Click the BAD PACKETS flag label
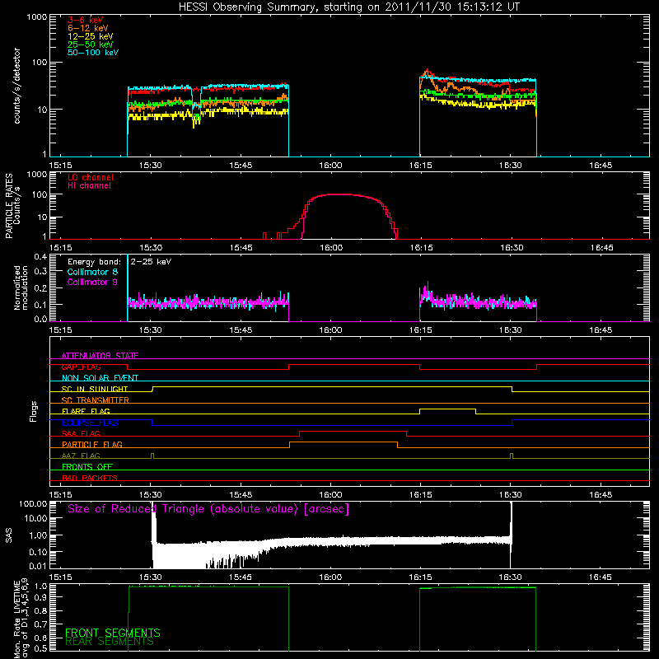This screenshot has width=659, height=659. click(x=90, y=478)
